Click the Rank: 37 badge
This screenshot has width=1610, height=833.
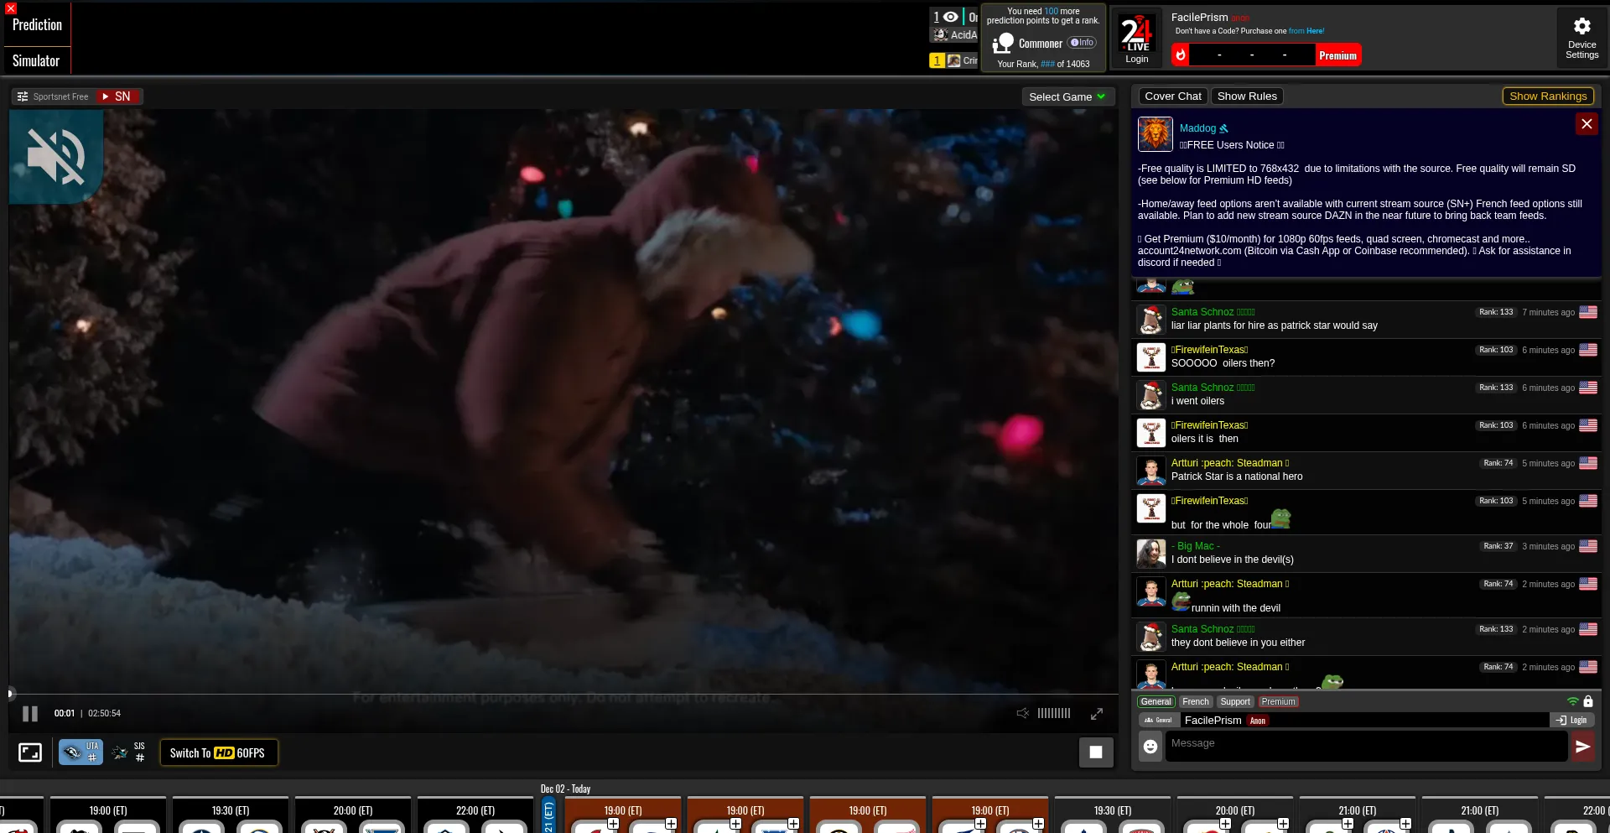pos(1498,546)
